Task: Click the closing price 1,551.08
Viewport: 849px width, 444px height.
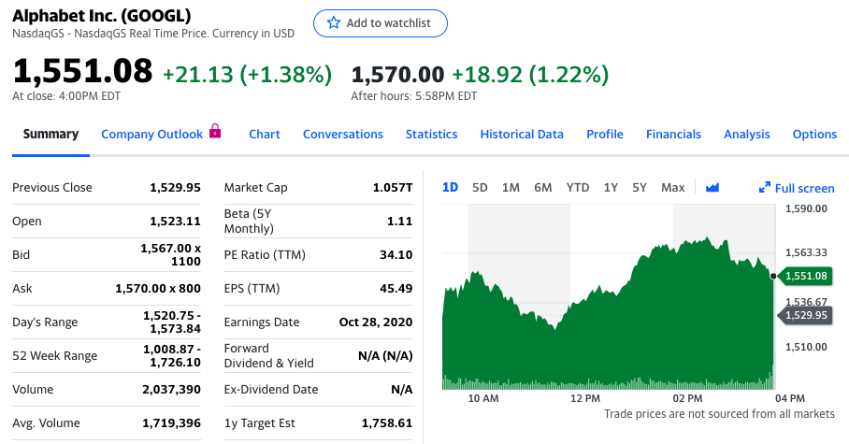Action: point(82,71)
